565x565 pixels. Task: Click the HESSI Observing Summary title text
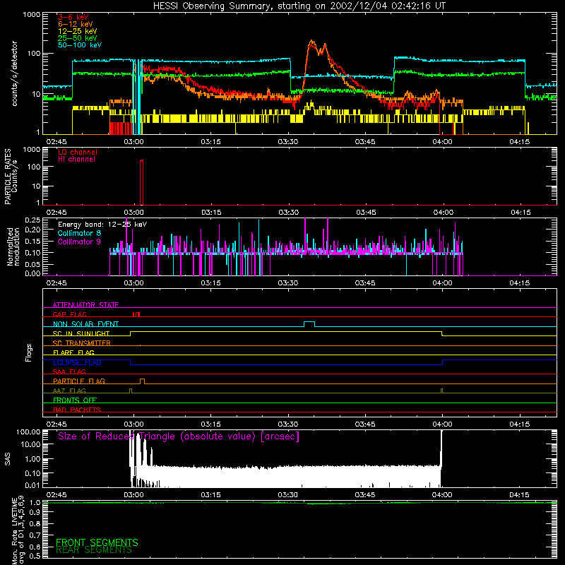coord(299,6)
